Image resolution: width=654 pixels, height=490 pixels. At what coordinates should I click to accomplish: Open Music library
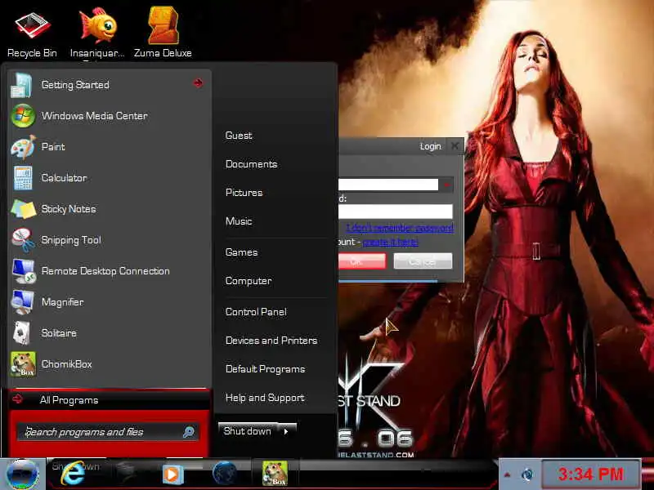coord(239,221)
